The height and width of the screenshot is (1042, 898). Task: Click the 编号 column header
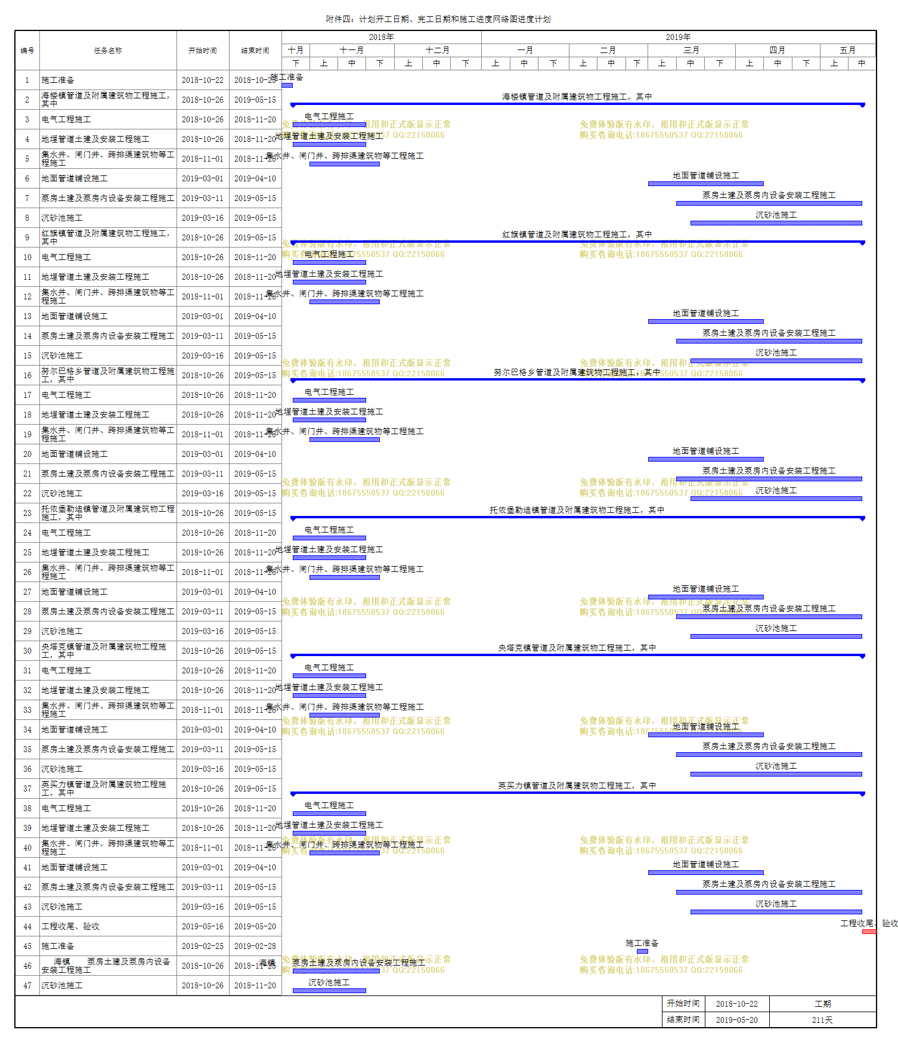(x=27, y=51)
